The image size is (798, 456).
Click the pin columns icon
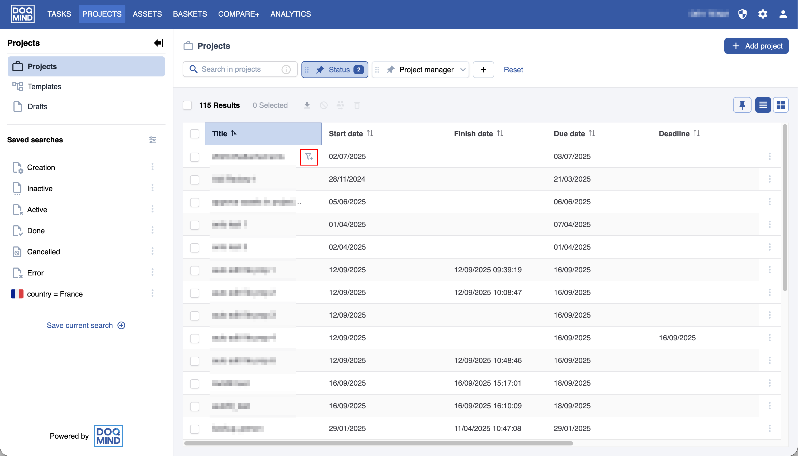pos(742,105)
